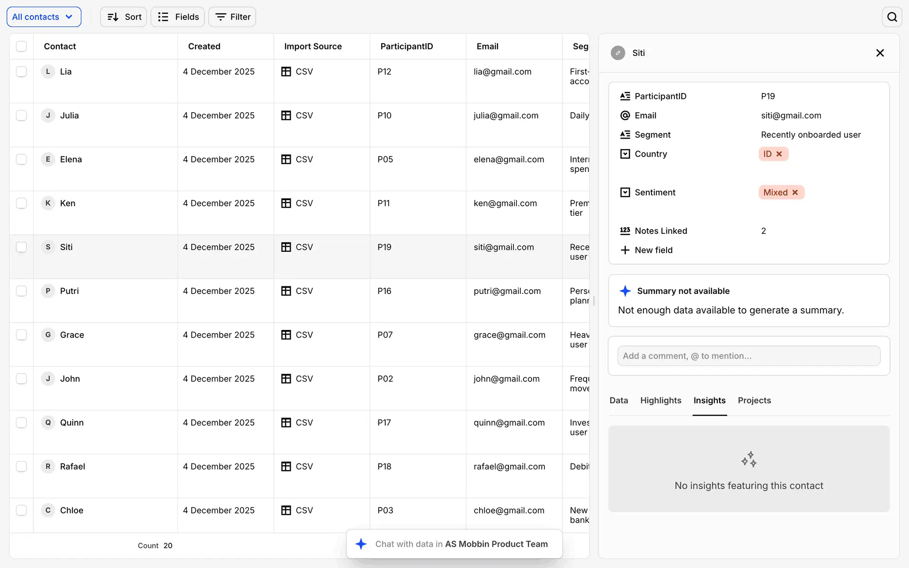This screenshot has height=568, width=909.
Task: Switch to the Highlights tab
Action: (x=660, y=400)
